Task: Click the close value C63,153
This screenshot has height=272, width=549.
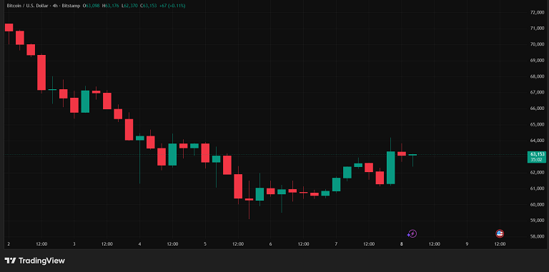Action: tap(149, 6)
